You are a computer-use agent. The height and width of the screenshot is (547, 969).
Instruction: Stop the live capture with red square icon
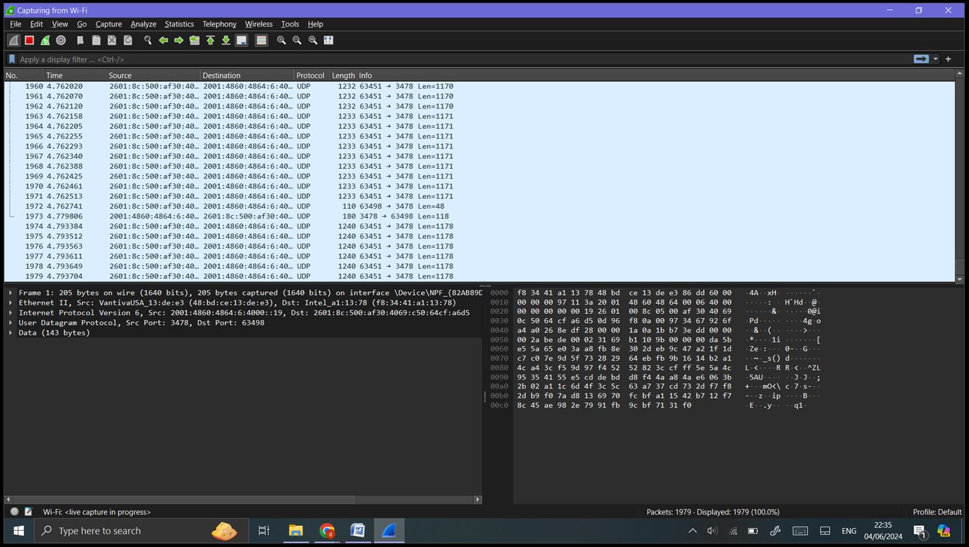tap(29, 40)
